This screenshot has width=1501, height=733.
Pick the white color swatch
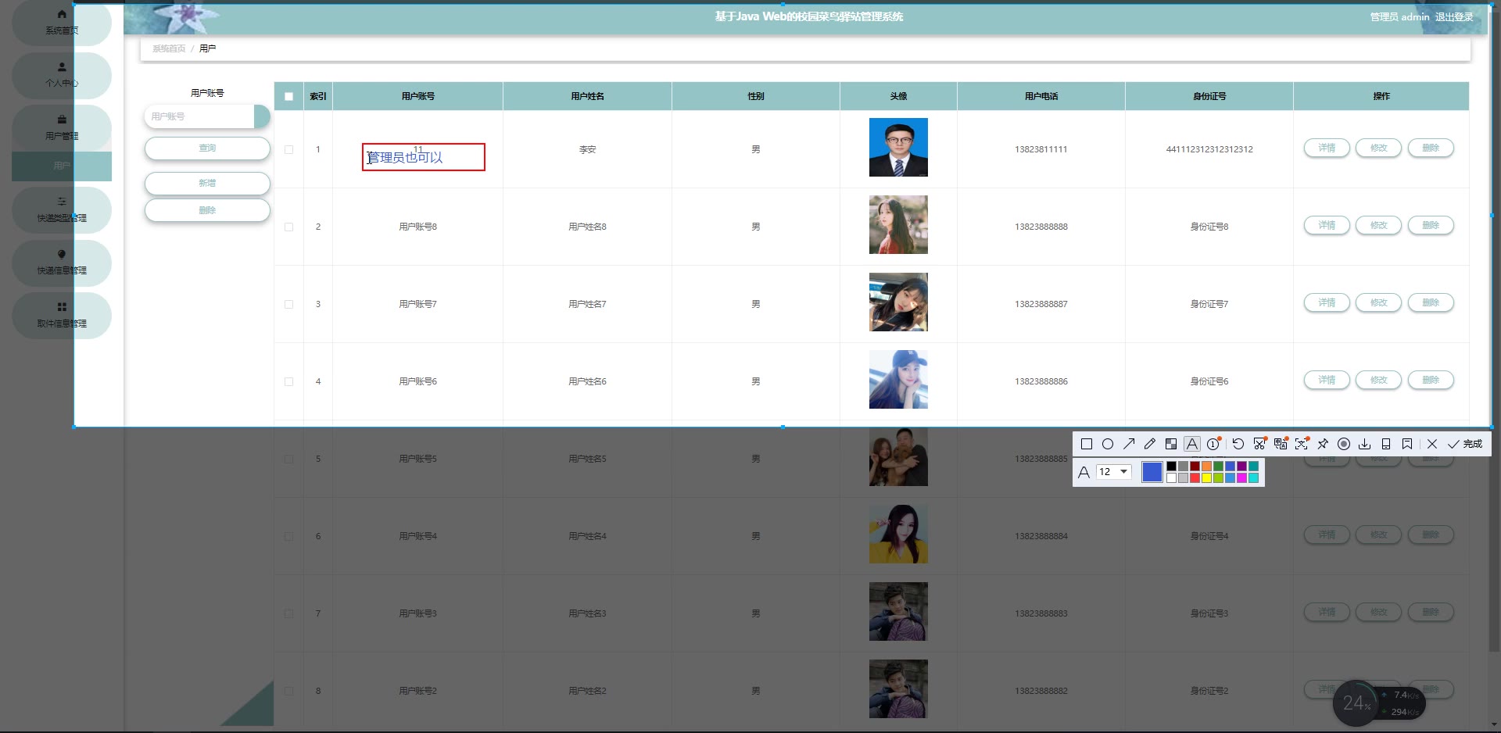tap(1171, 478)
